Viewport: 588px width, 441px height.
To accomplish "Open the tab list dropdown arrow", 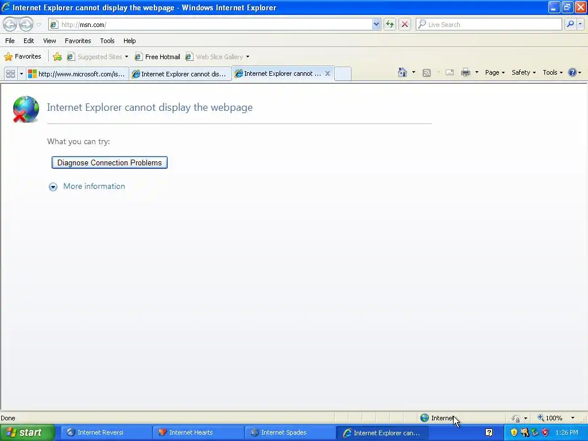I will (x=21, y=74).
